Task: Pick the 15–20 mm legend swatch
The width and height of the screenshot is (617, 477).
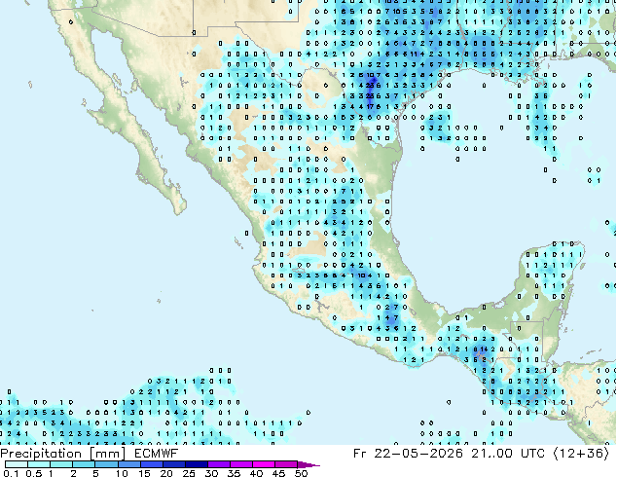Action: pyautogui.click(x=151, y=464)
